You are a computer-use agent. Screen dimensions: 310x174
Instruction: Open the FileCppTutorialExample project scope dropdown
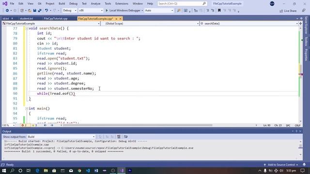(51, 24)
